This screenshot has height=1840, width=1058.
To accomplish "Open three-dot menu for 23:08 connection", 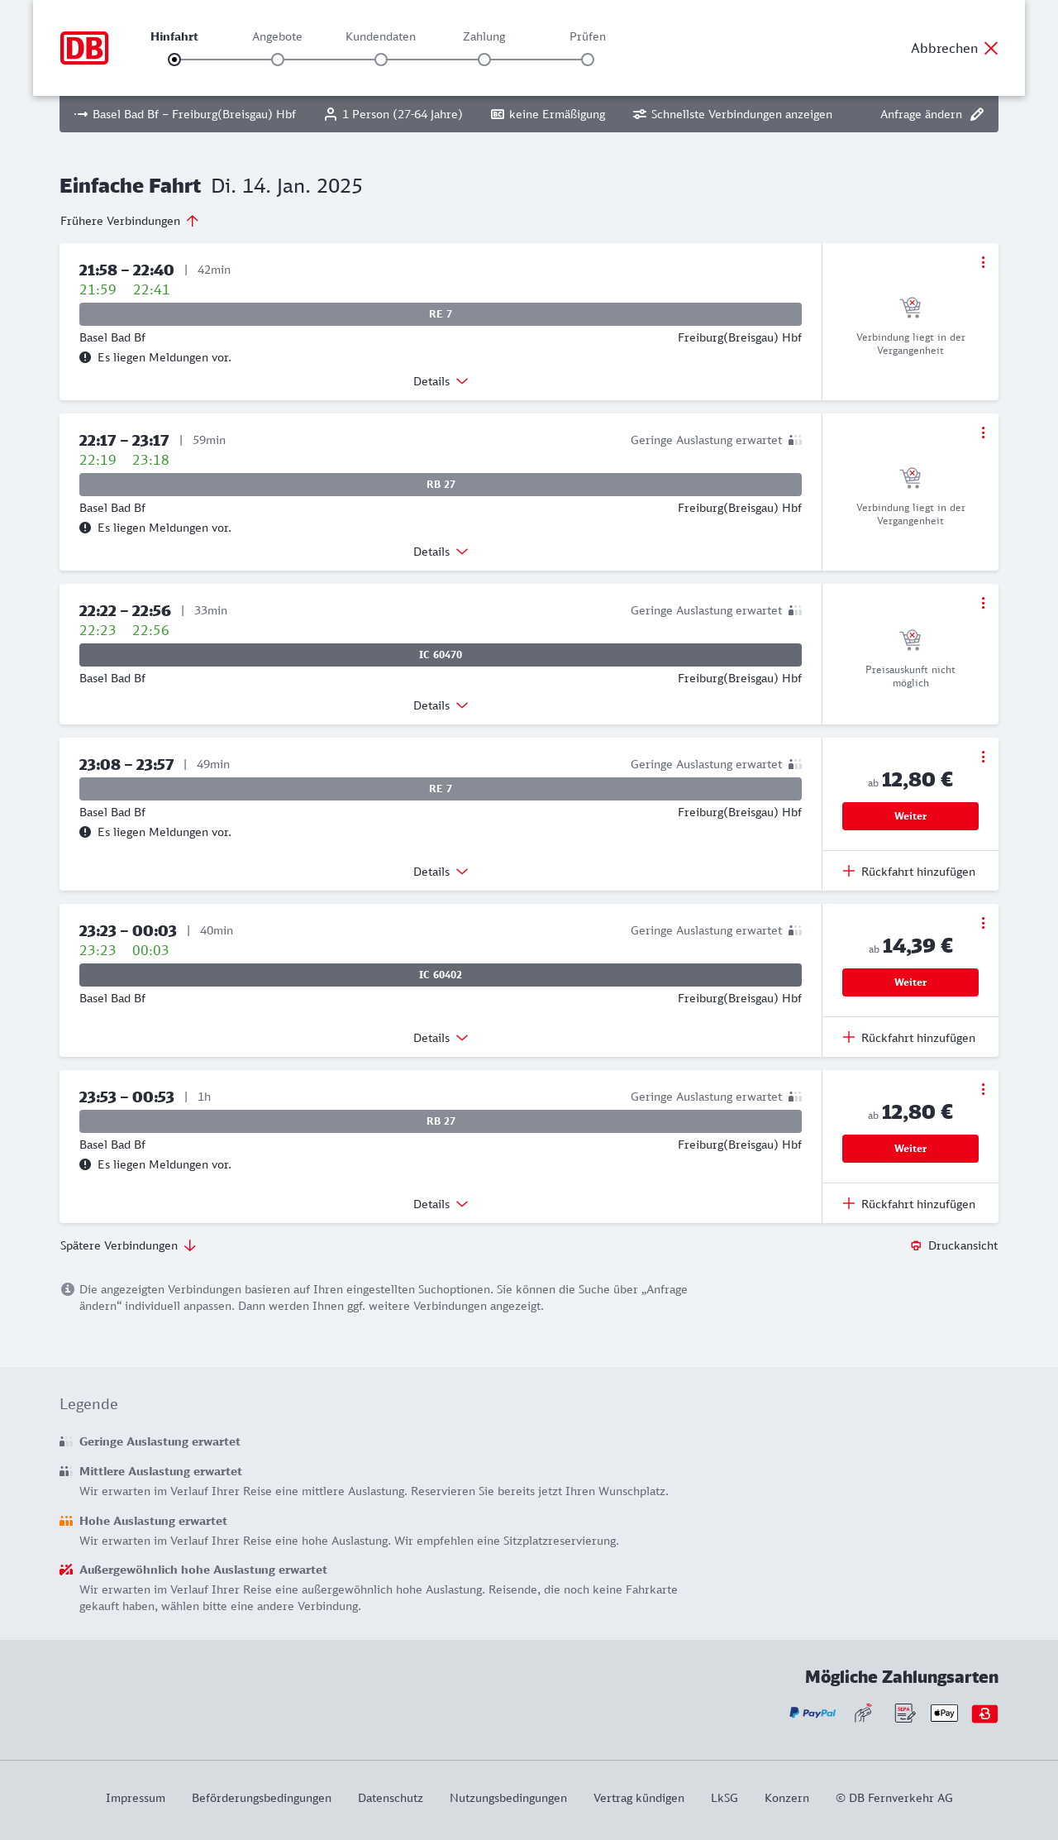I will point(983,757).
